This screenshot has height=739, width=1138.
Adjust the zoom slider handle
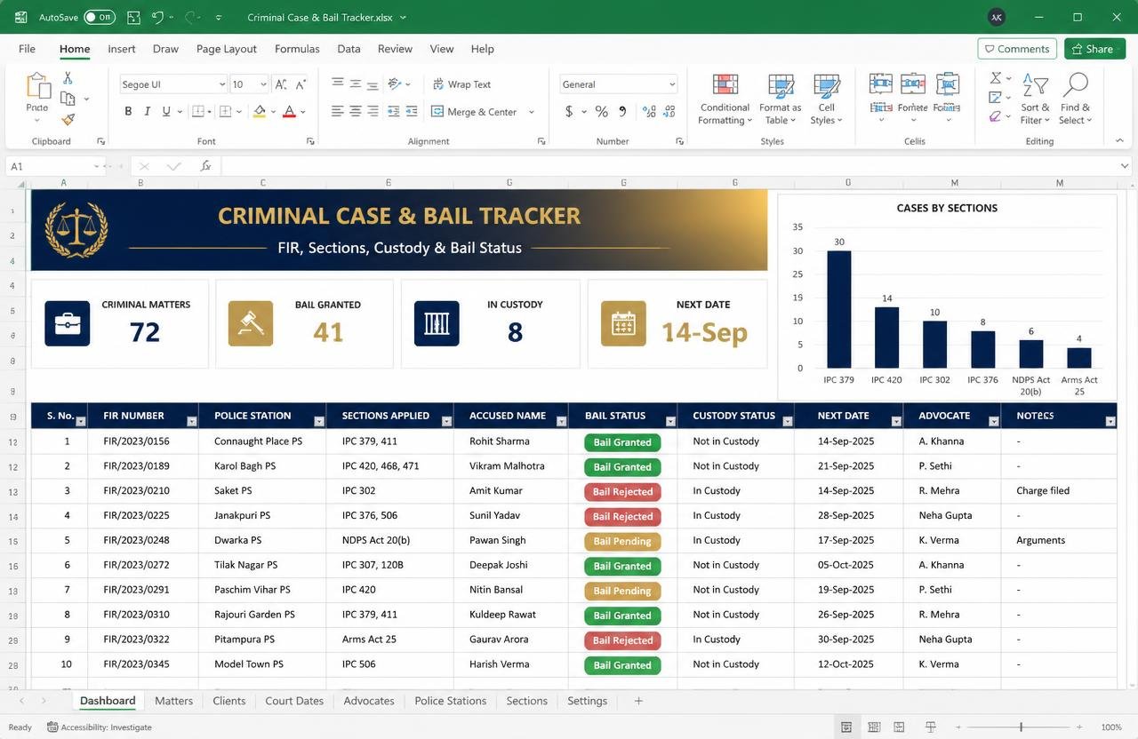coord(1022,727)
